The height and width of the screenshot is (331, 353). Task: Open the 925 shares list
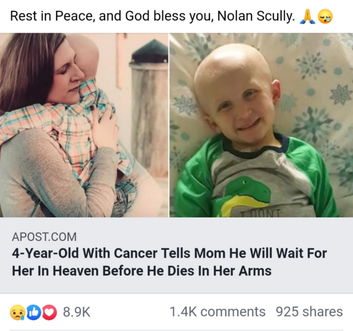[x=309, y=312]
